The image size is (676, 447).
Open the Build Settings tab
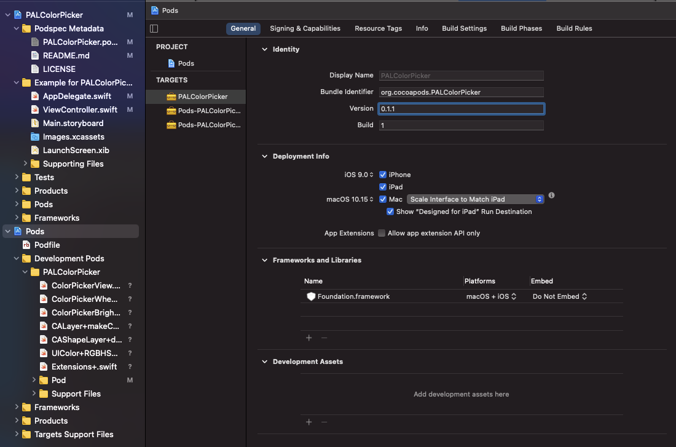click(465, 28)
